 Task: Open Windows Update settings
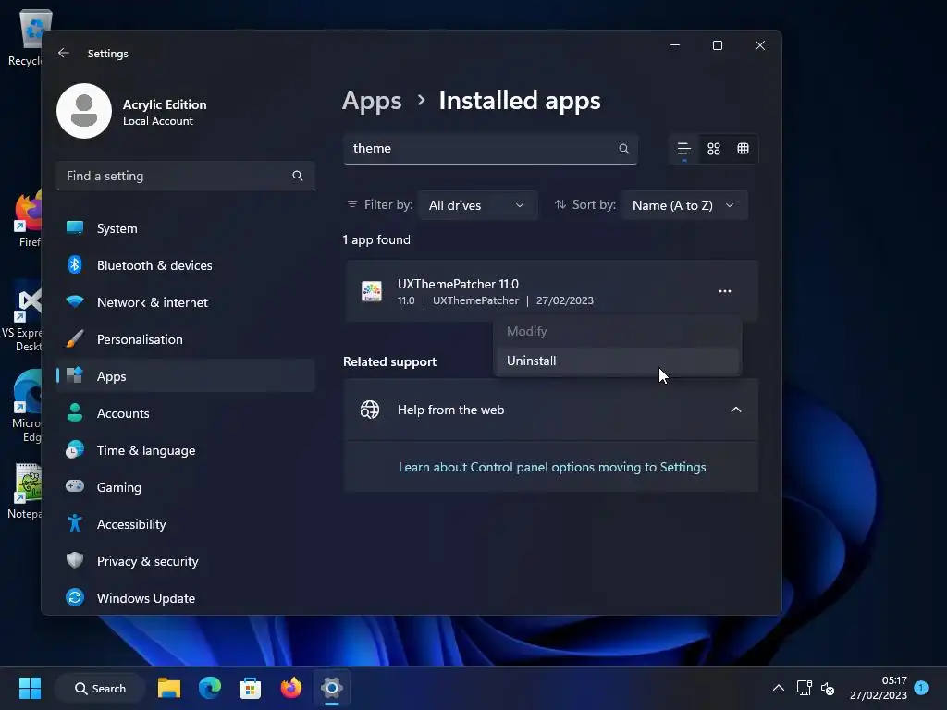[x=185, y=598]
